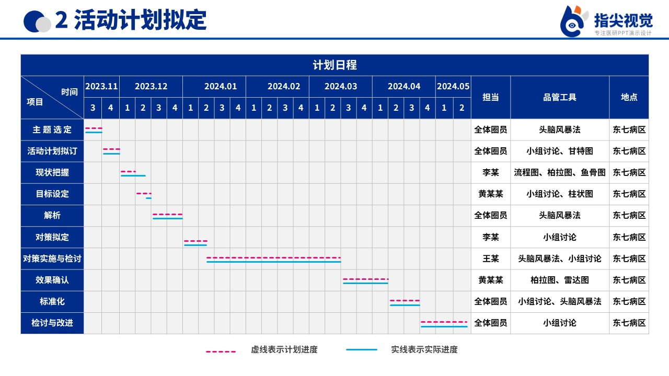Click the 品管工具 column header
The width and height of the screenshot is (669, 376).
pos(560,97)
